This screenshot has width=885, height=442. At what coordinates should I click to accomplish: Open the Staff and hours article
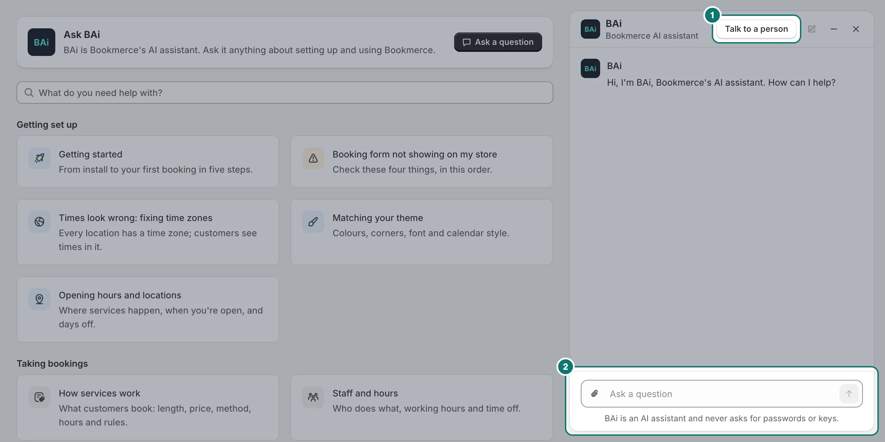pos(422,407)
